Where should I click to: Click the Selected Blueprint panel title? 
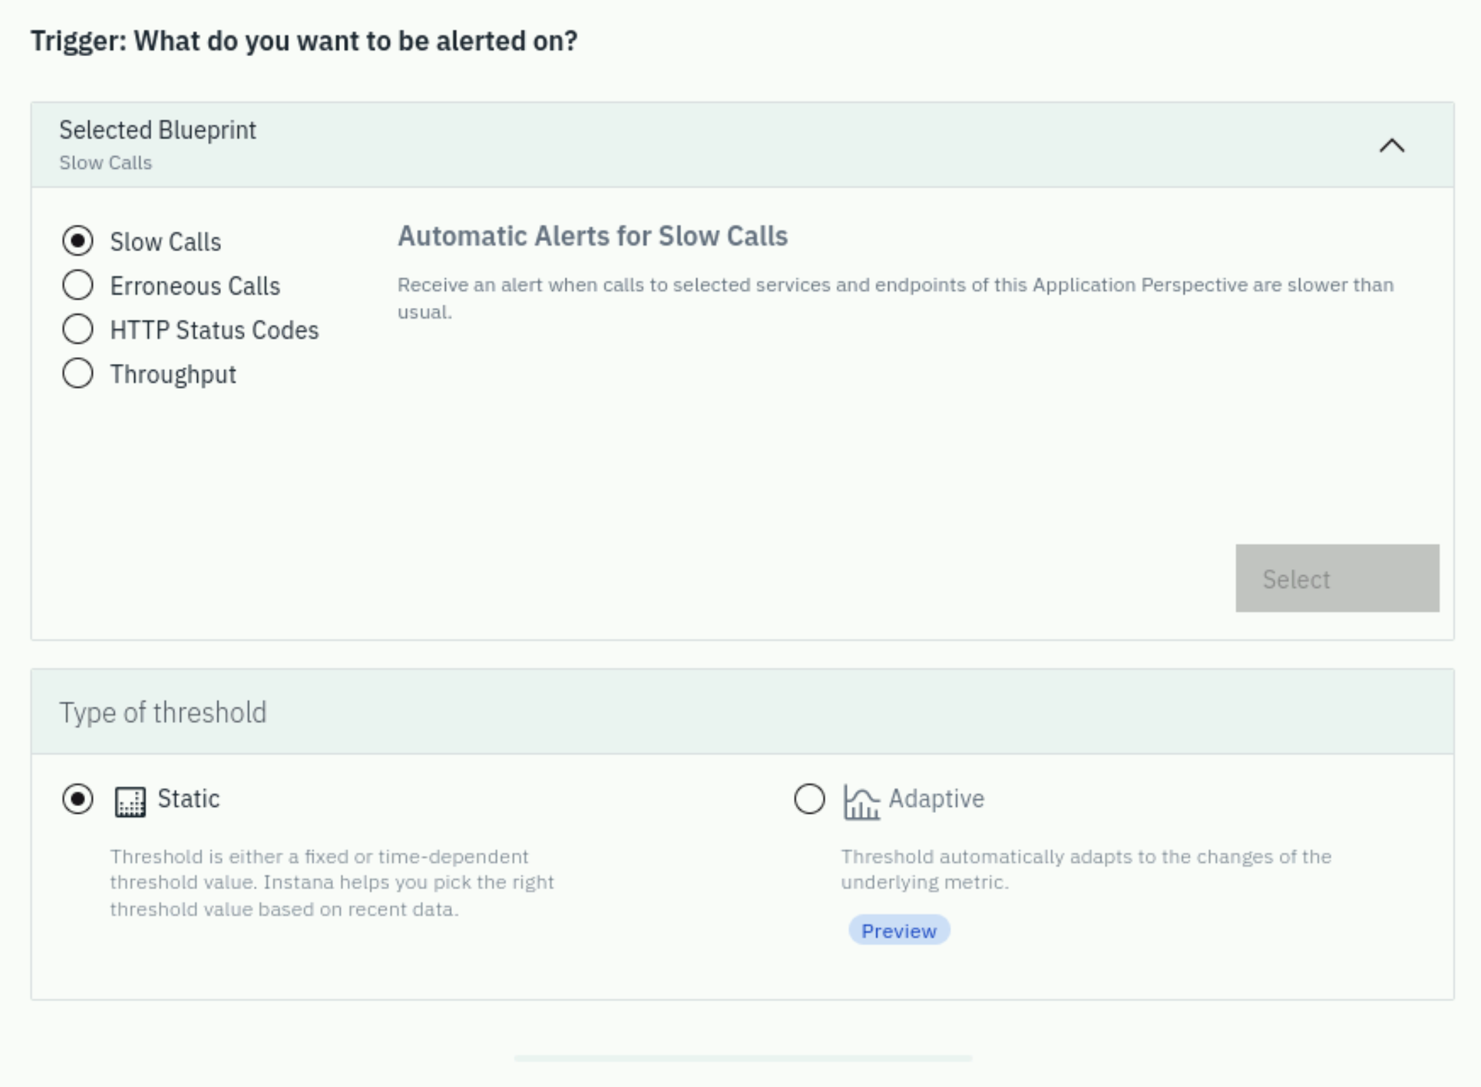[x=157, y=130]
